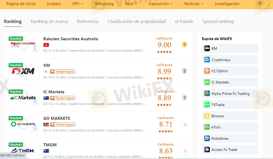Open the XM broker logo thumbnail
This screenshot has width=273, height=159.
24,71
